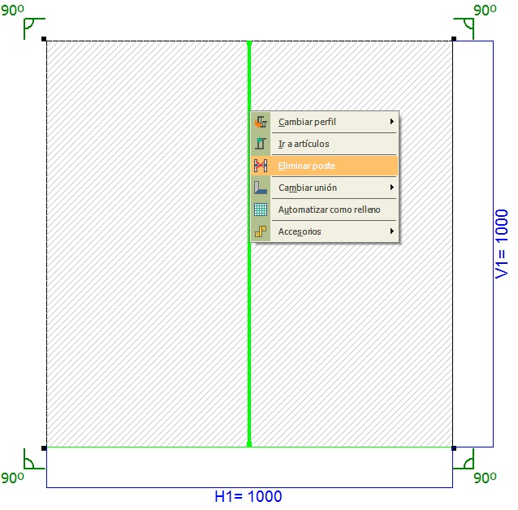Select the top-right corner handle

454,39
